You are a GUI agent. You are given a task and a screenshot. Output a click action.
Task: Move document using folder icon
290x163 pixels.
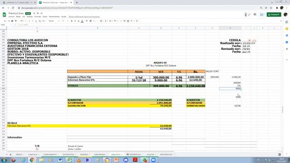38,13
